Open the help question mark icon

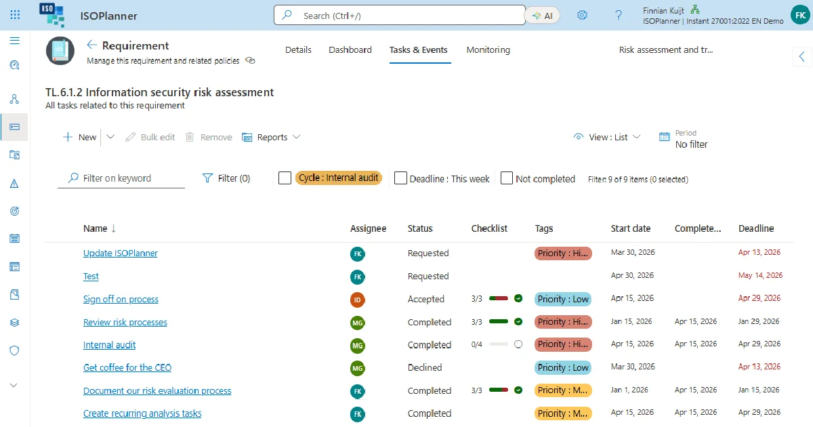[x=619, y=15]
